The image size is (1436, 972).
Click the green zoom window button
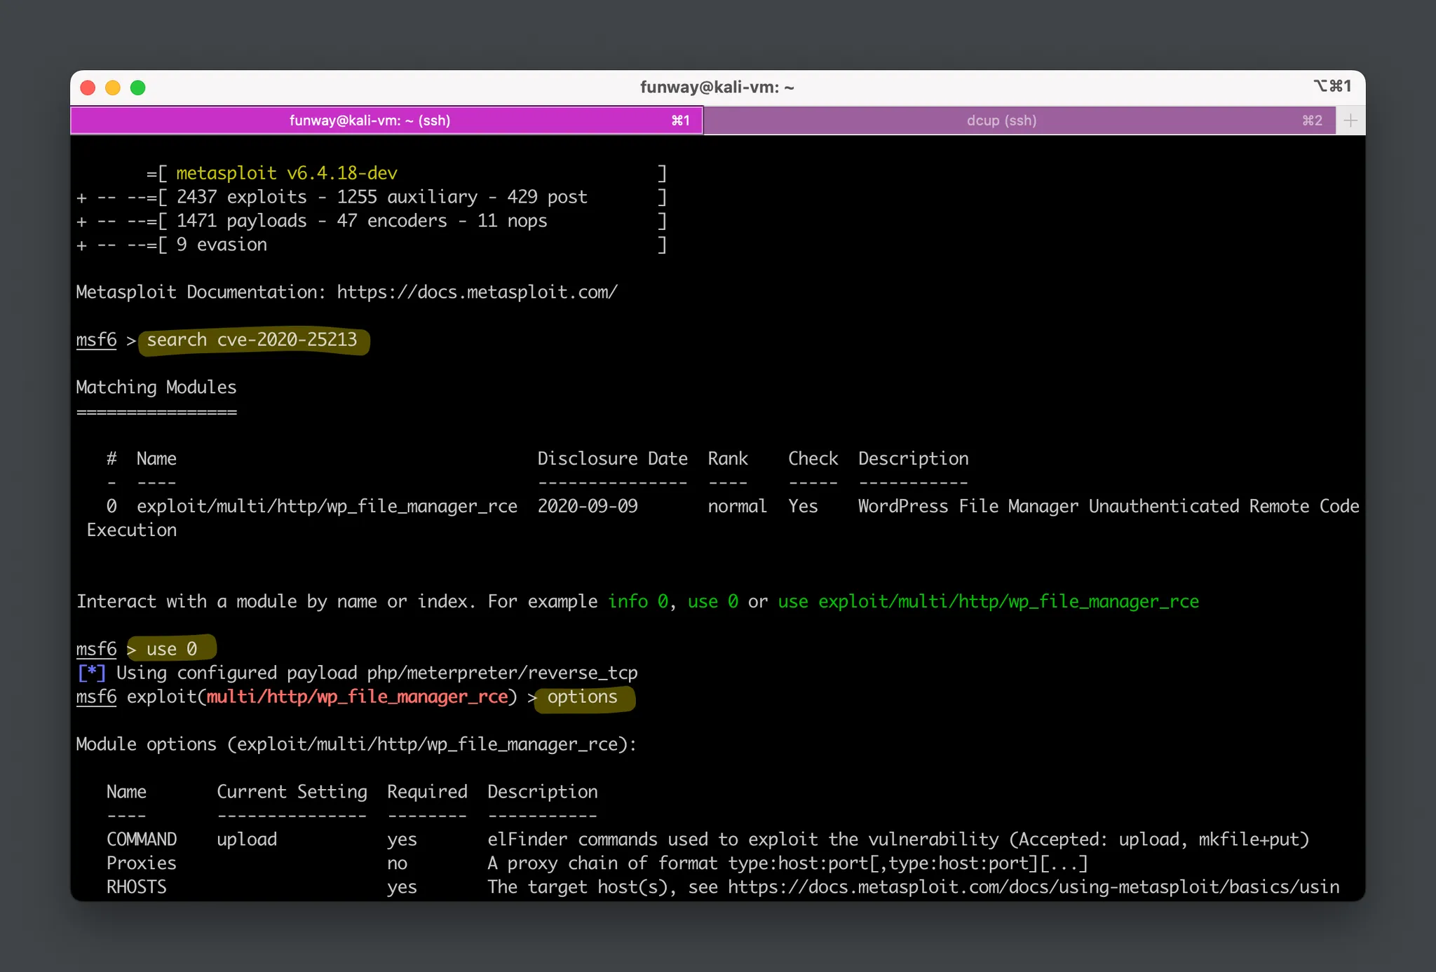tap(138, 88)
